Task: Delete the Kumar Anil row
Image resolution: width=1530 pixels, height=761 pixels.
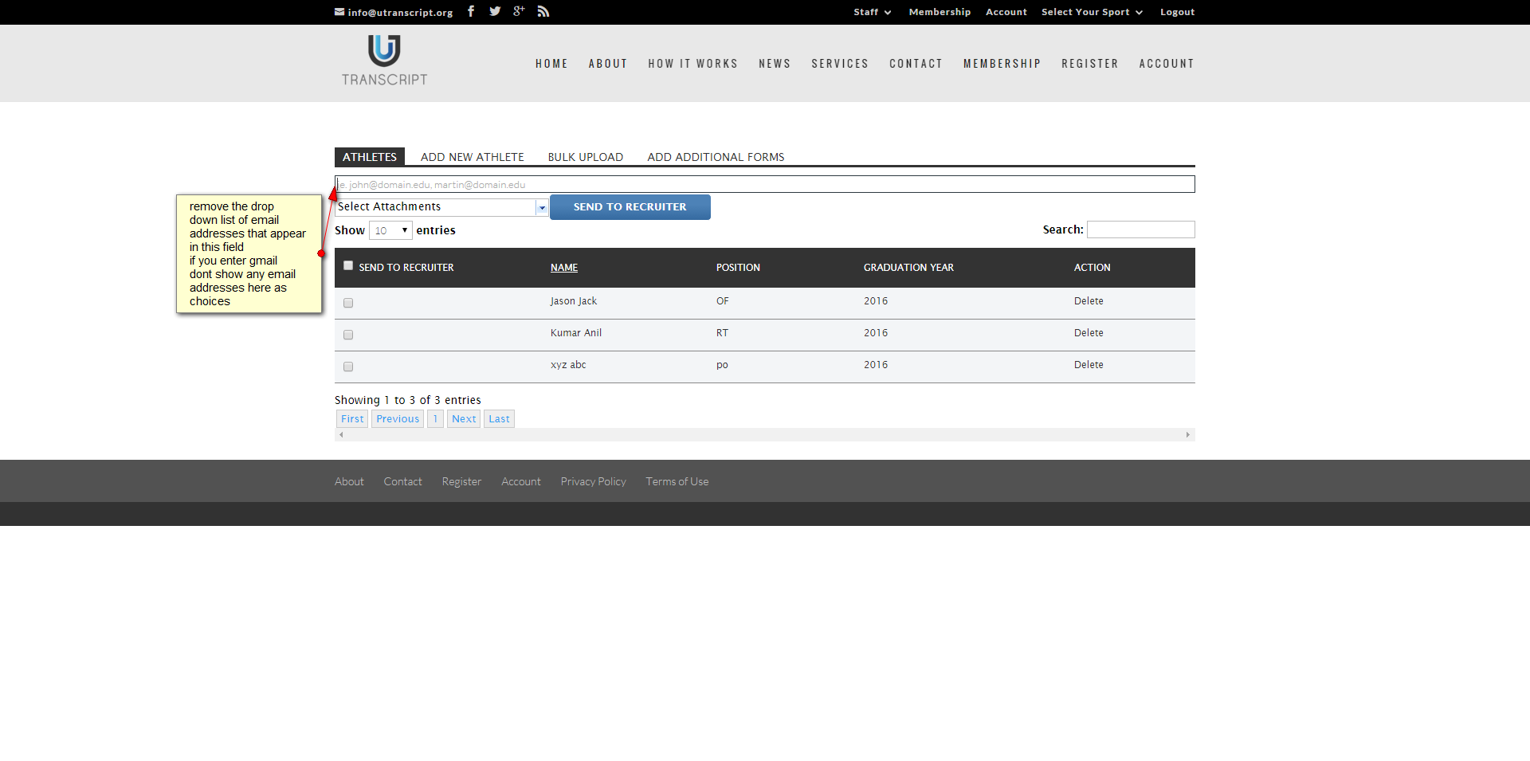Action: click(1089, 333)
